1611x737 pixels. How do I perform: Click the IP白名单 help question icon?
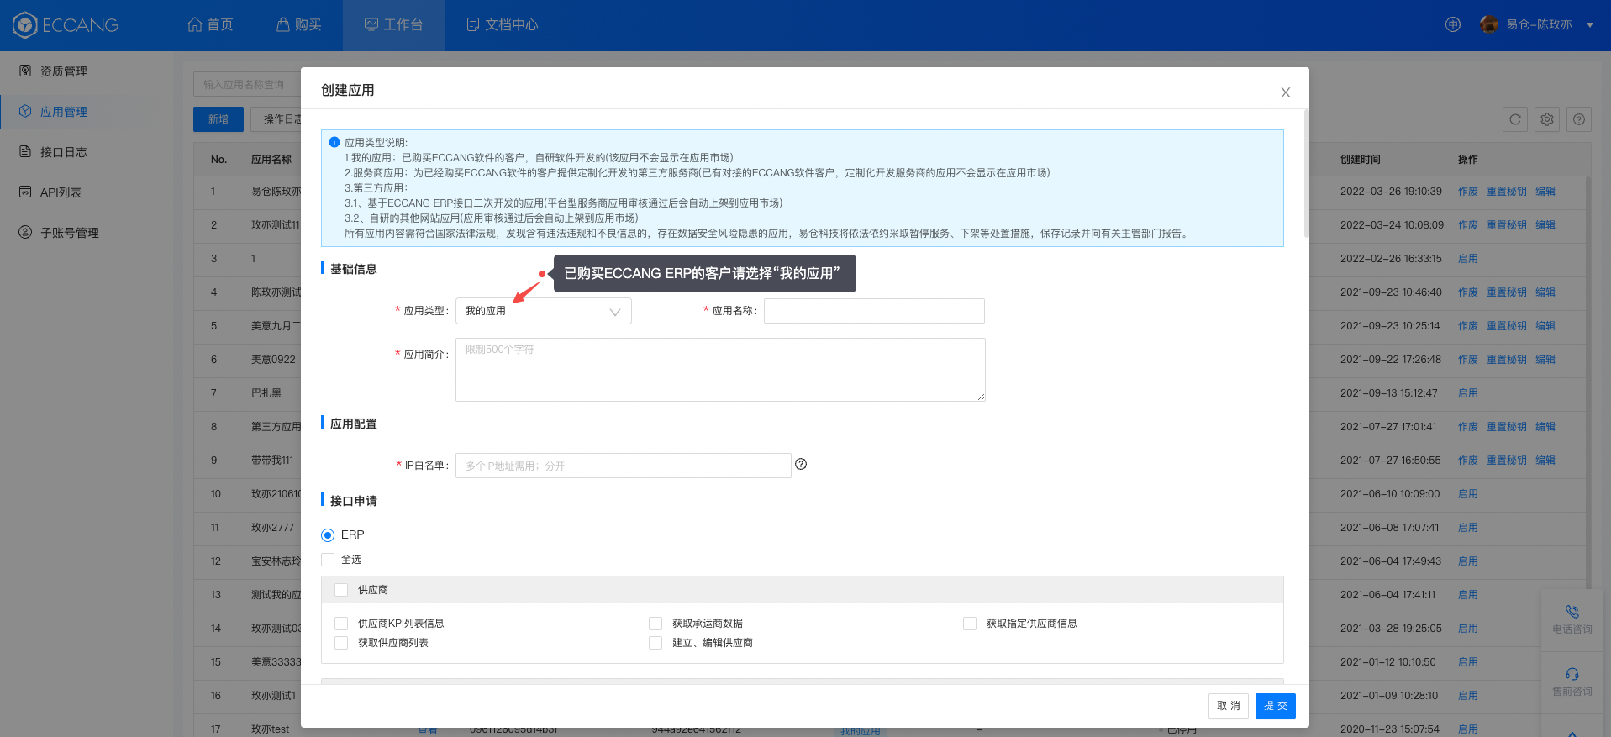801,464
